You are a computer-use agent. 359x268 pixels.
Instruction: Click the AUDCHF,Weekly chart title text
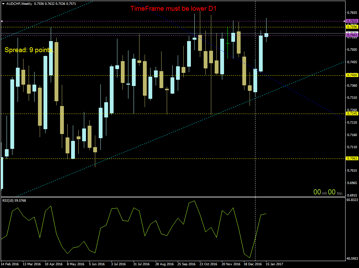(x=19, y=4)
